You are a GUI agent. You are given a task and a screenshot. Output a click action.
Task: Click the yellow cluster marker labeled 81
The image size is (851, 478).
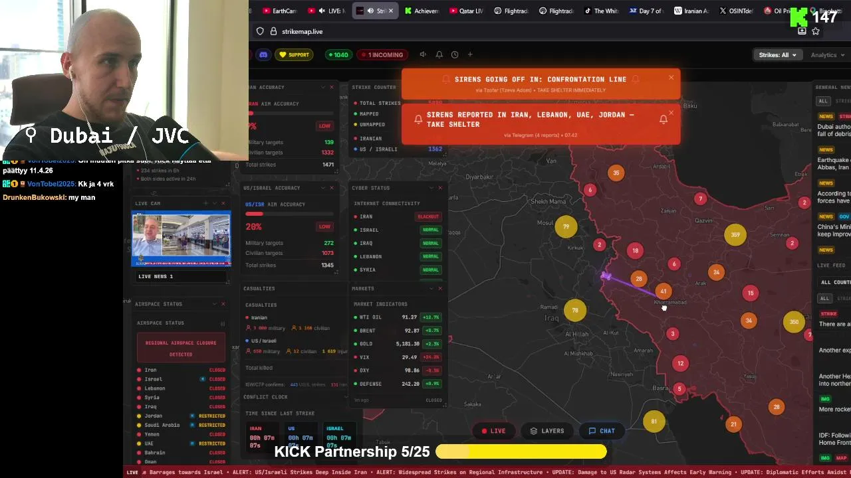[654, 421]
